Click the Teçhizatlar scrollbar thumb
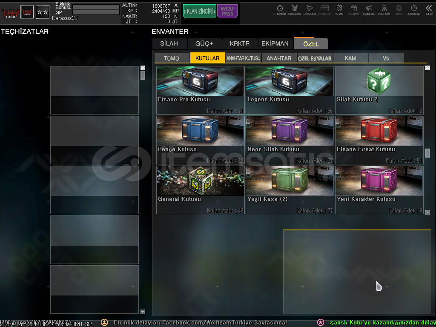Viewport: 436px width, 327px height. click(143, 75)
